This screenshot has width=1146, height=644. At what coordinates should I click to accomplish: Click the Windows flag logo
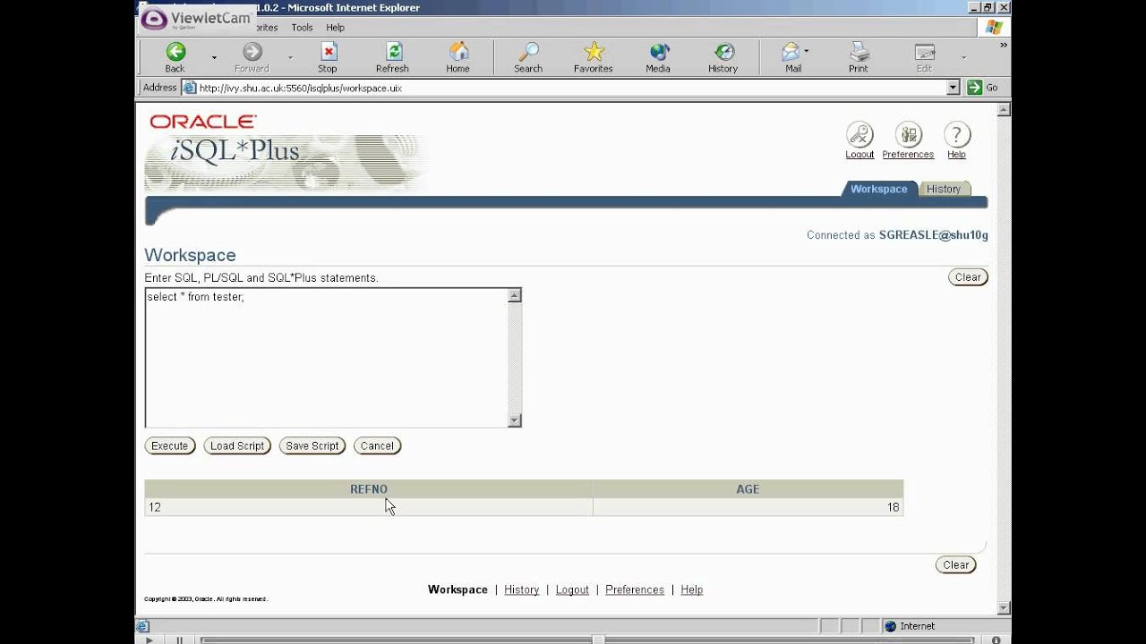pos(993,27)
